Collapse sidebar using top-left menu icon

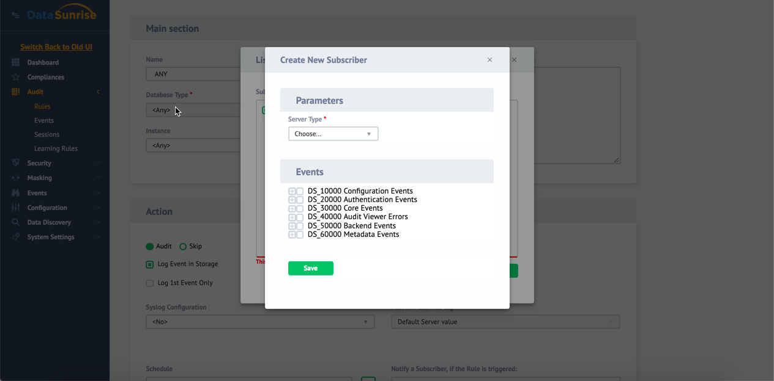[x=15, y=15]
